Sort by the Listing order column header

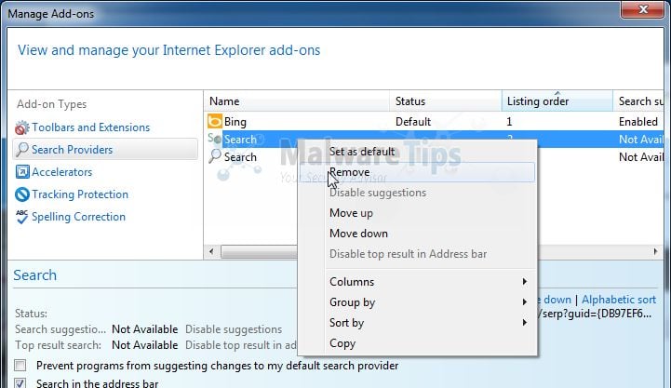(x=557, y=101)
